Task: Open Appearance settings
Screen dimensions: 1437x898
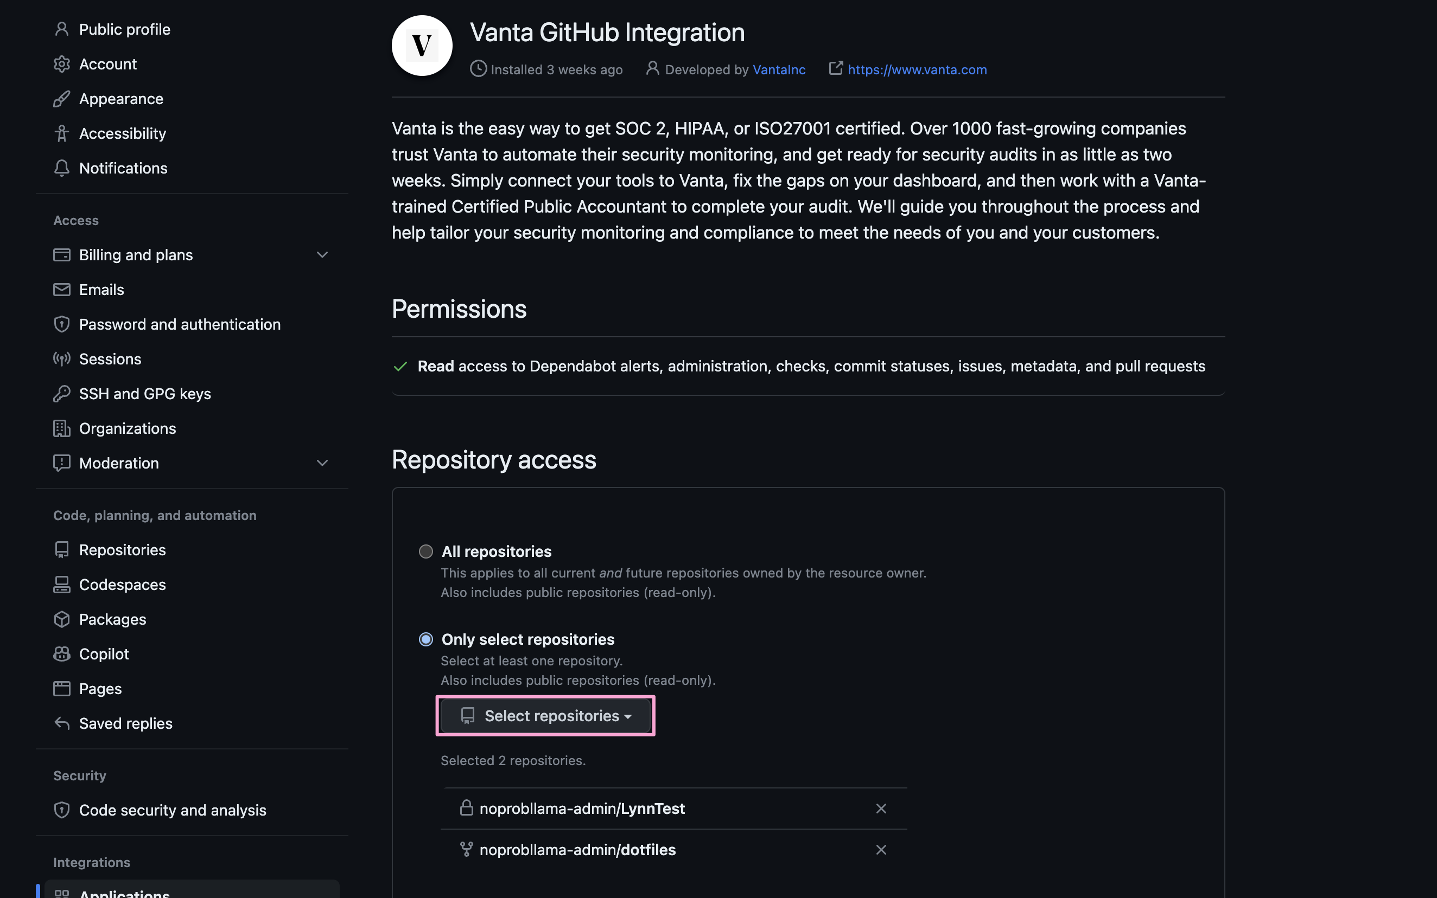Action: (x=121, y=99)
